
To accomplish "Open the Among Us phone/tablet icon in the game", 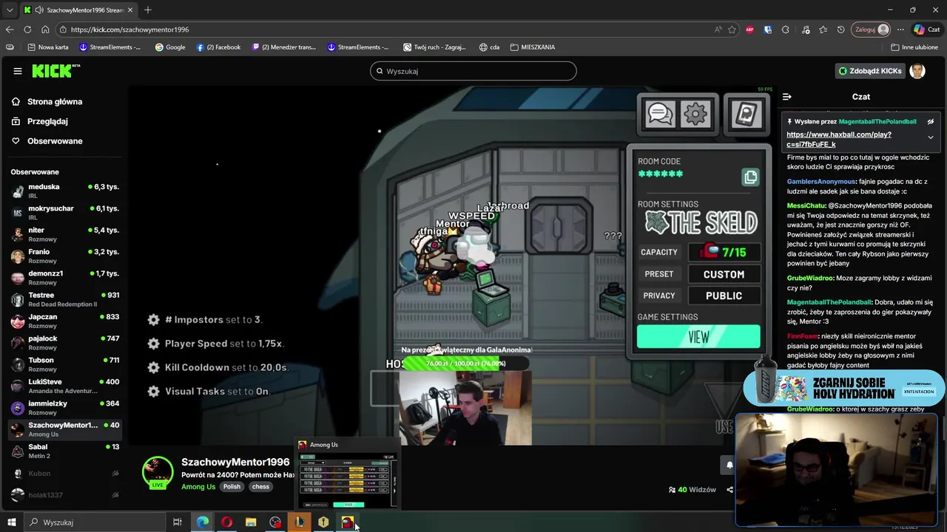I will click(746, 115).
